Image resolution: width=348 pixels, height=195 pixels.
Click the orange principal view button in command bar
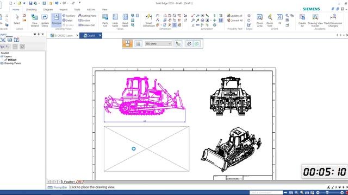127,43
